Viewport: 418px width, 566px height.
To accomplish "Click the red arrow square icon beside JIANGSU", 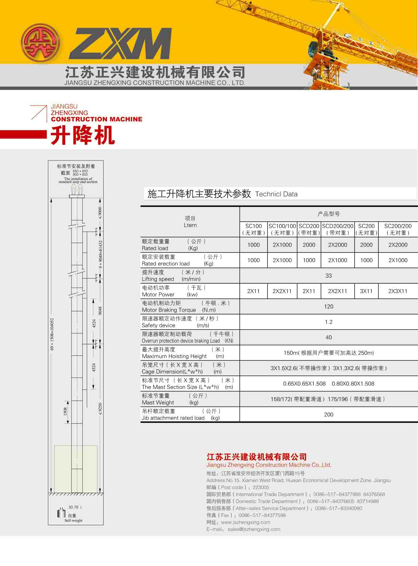I will 38,113.
